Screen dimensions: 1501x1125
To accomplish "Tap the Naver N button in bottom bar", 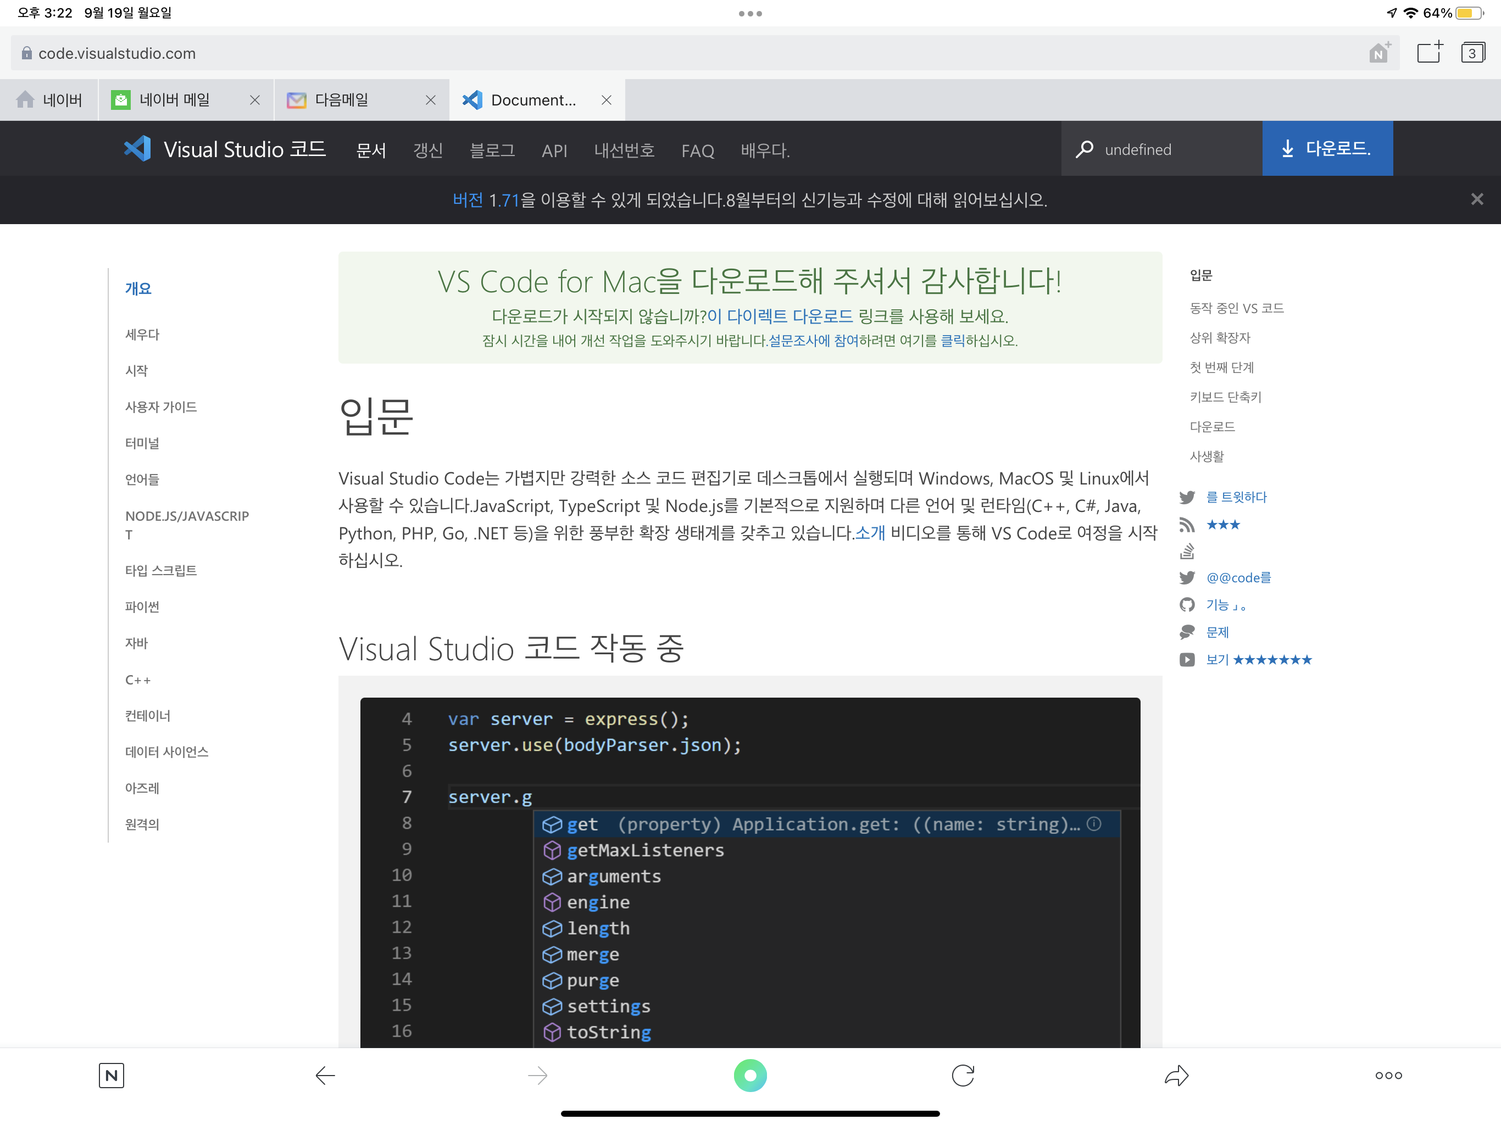I will [x=112, y=1075].
